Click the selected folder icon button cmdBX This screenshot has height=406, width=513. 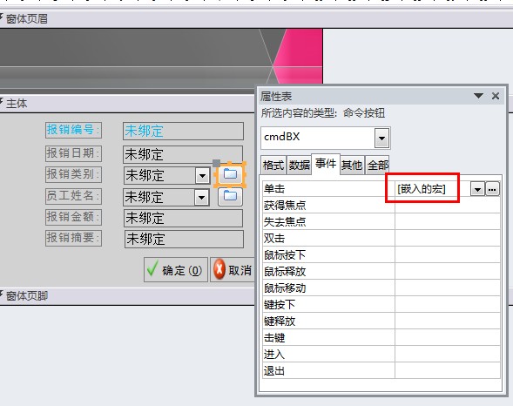(230, 174)
